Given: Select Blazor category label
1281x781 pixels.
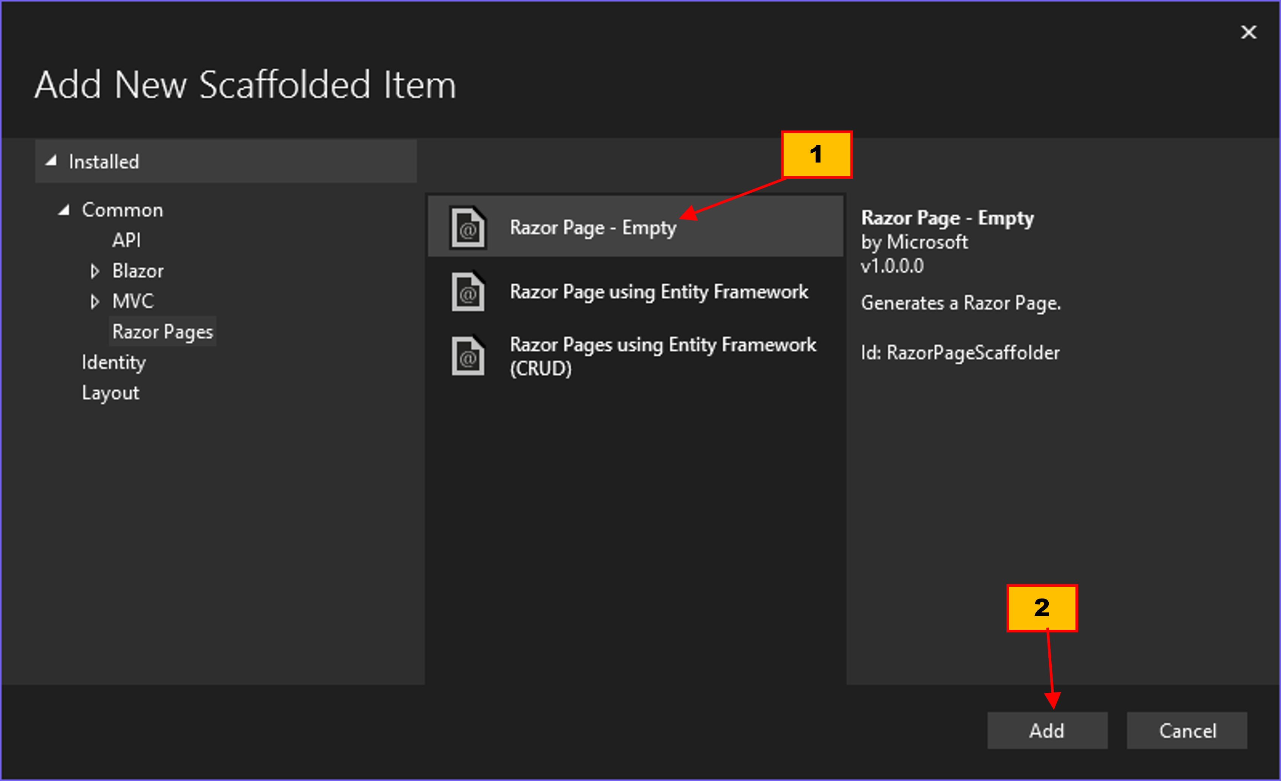Looking at the screenshot, I should click(138, 271).
